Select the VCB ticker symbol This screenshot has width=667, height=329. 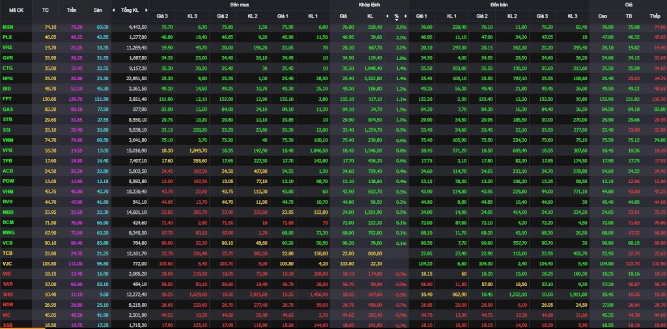[x=7, y=242]
